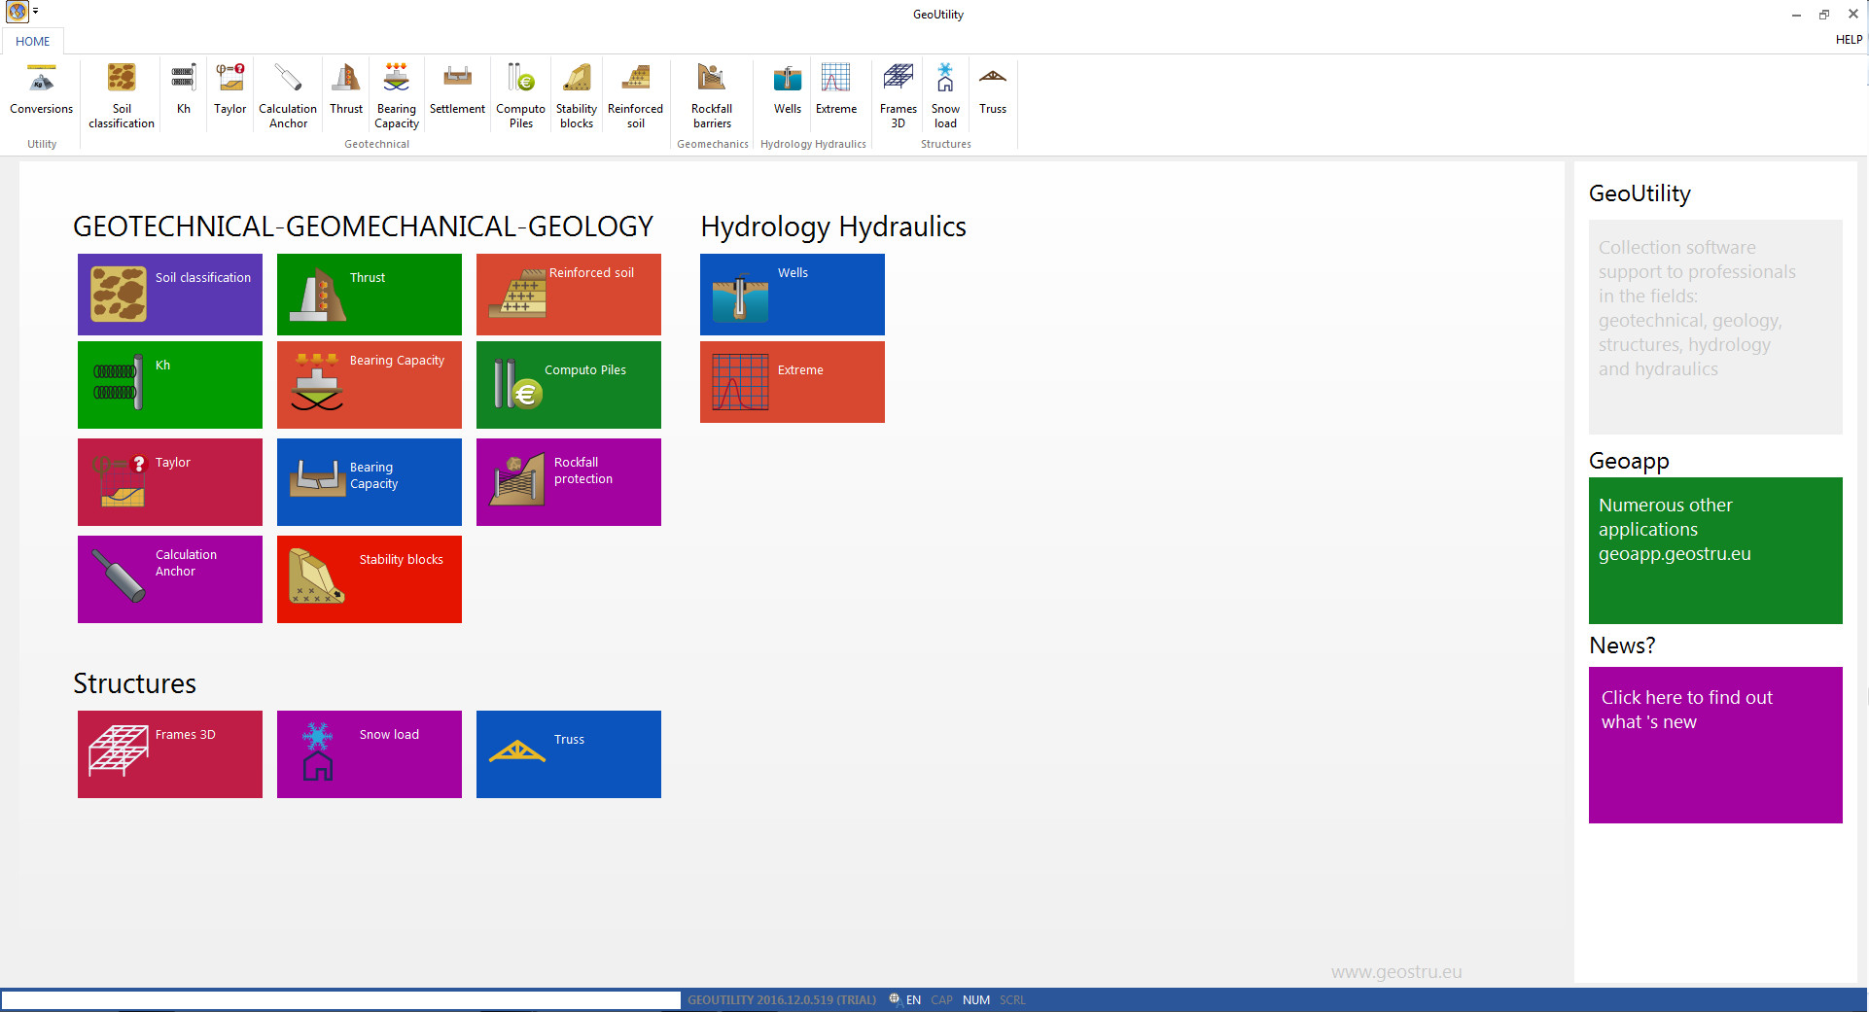Screen dimensions: 1869x1012
Task: Open the blue Bearing Capacity tile
Action: pyautogui.click(x=370, y=482)
